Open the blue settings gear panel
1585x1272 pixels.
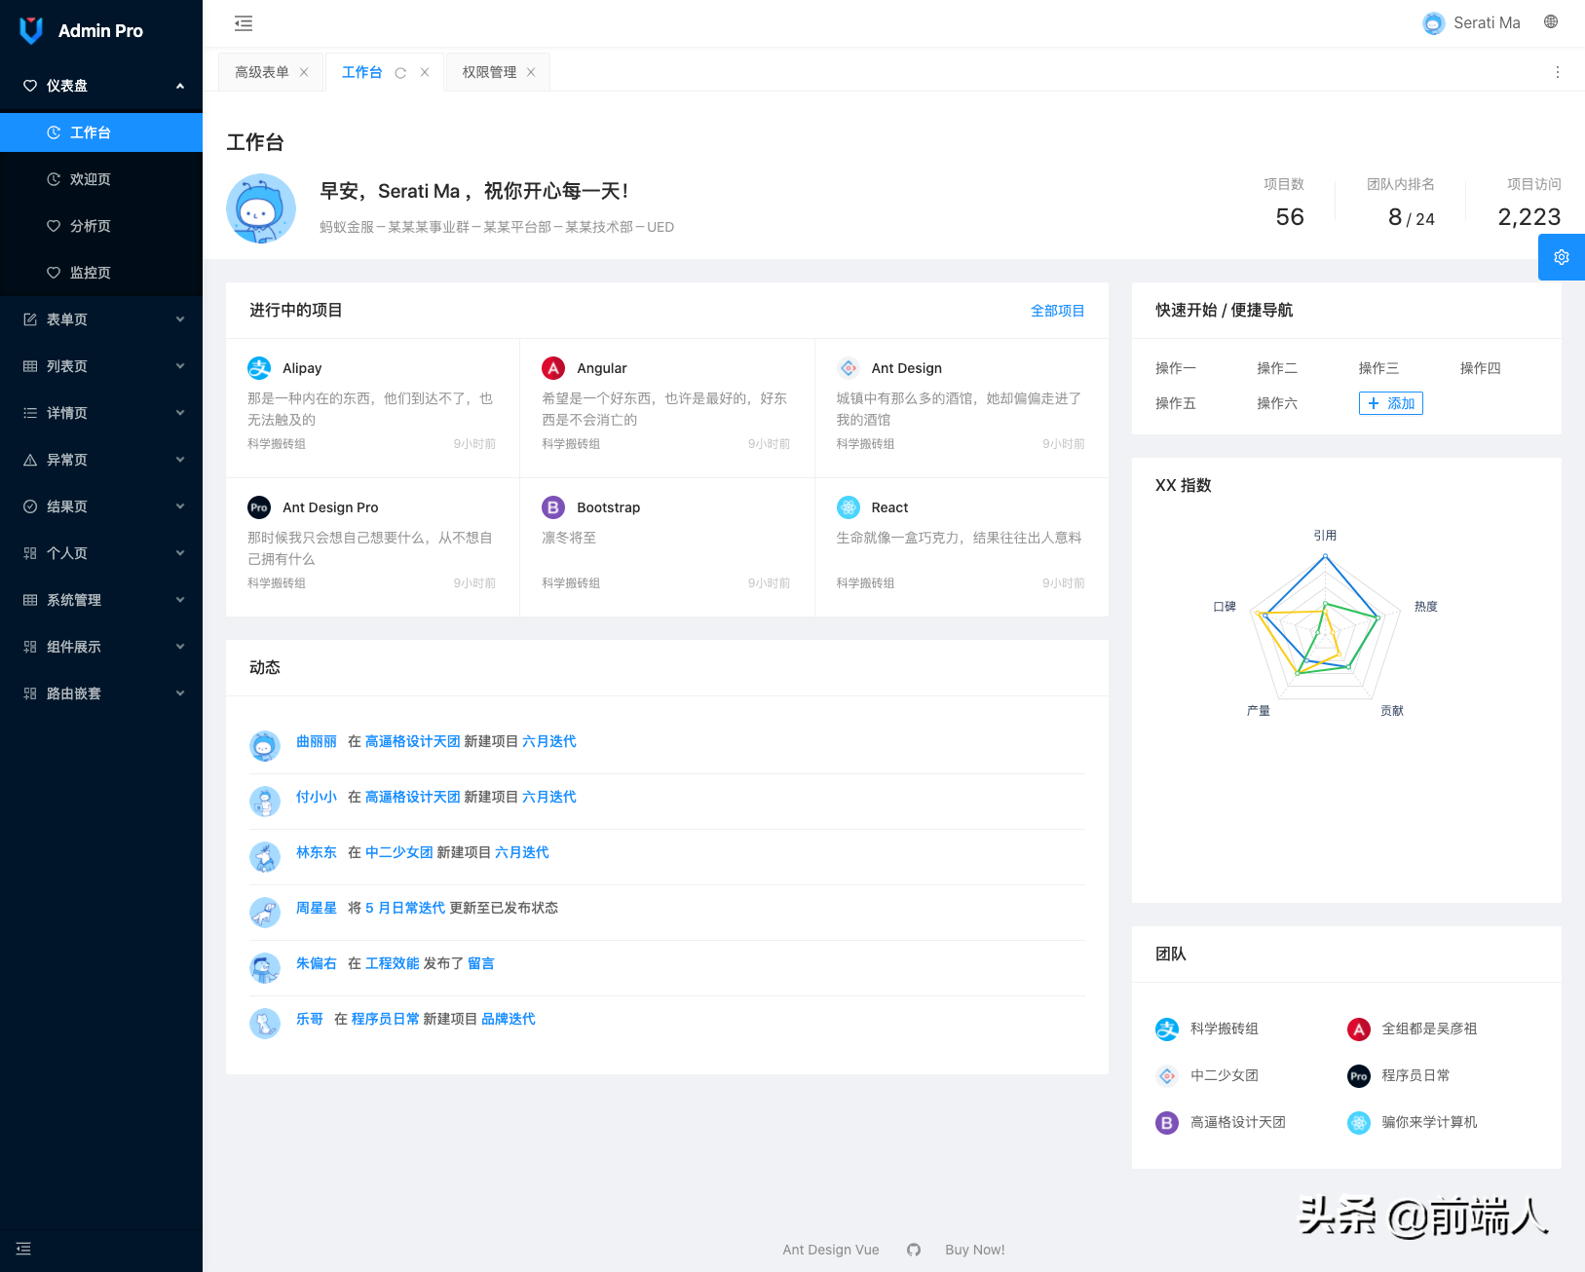click(1561, 256)
